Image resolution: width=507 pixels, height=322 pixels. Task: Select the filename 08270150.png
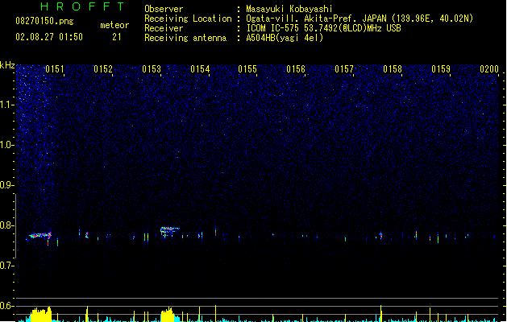(44, 21)
